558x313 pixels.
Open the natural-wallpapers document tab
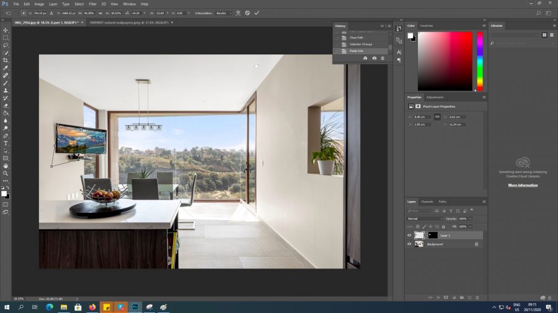pos(129,22)
